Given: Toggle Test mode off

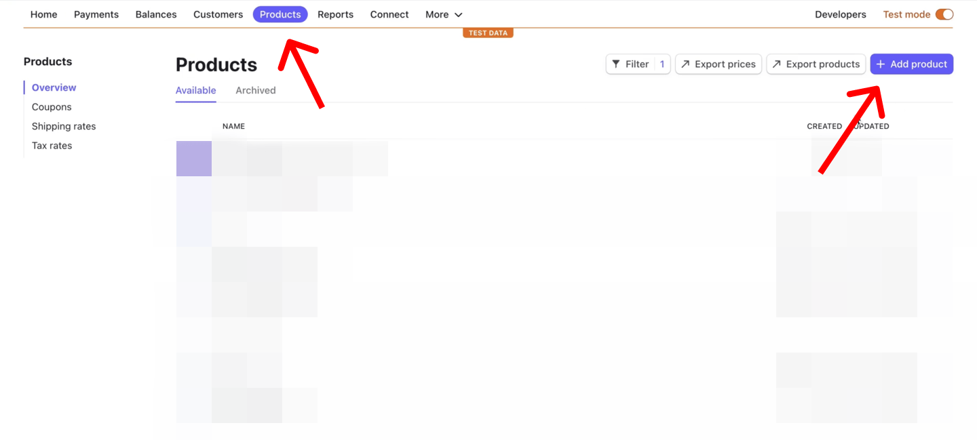Looking at the screenshot, I should pyautogui.click(x=944, y=14).
